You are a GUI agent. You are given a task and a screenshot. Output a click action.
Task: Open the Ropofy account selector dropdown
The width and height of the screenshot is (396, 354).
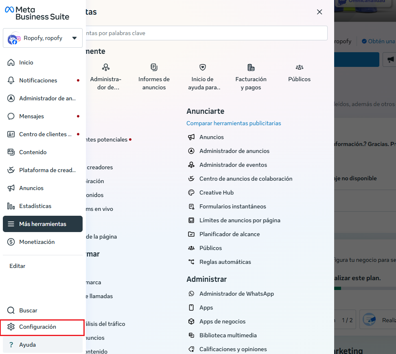tap(43, 38)
